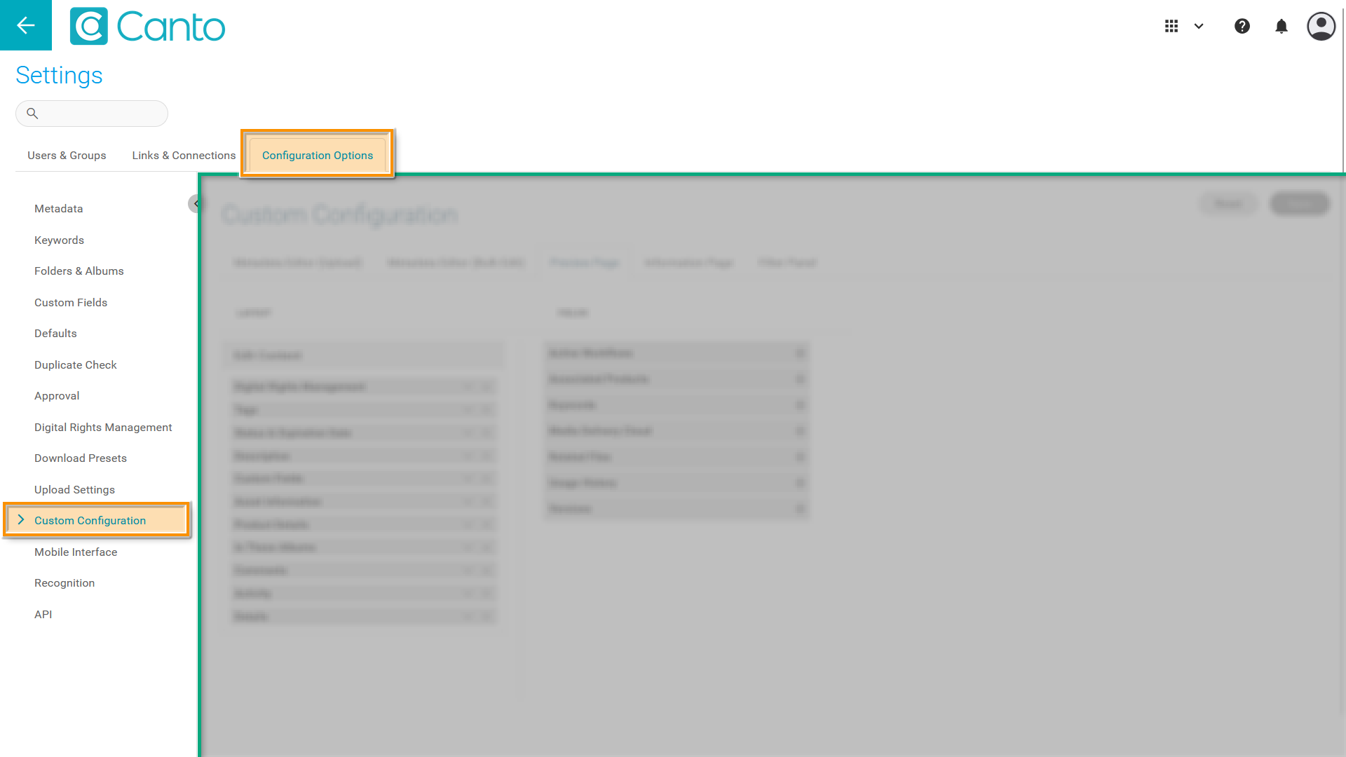This screenshot has width=1346, height=757.
Task: Click the search magnifier icon
Action: coord(32,114)
